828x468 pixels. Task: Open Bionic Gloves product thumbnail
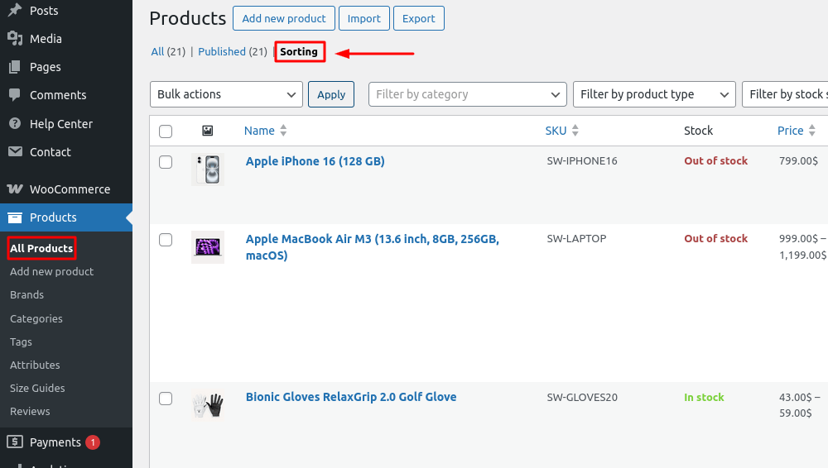point(208,405)
